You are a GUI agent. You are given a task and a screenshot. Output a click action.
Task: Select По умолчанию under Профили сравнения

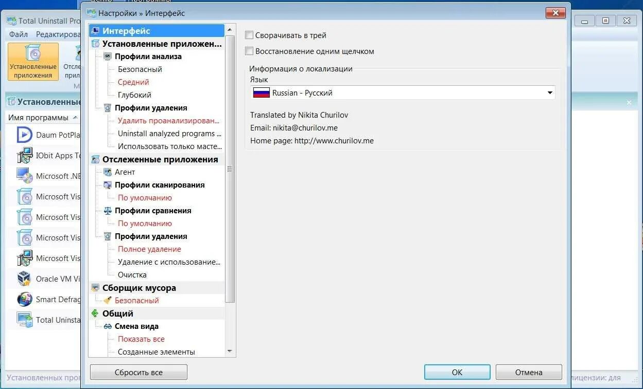point(145,224)
